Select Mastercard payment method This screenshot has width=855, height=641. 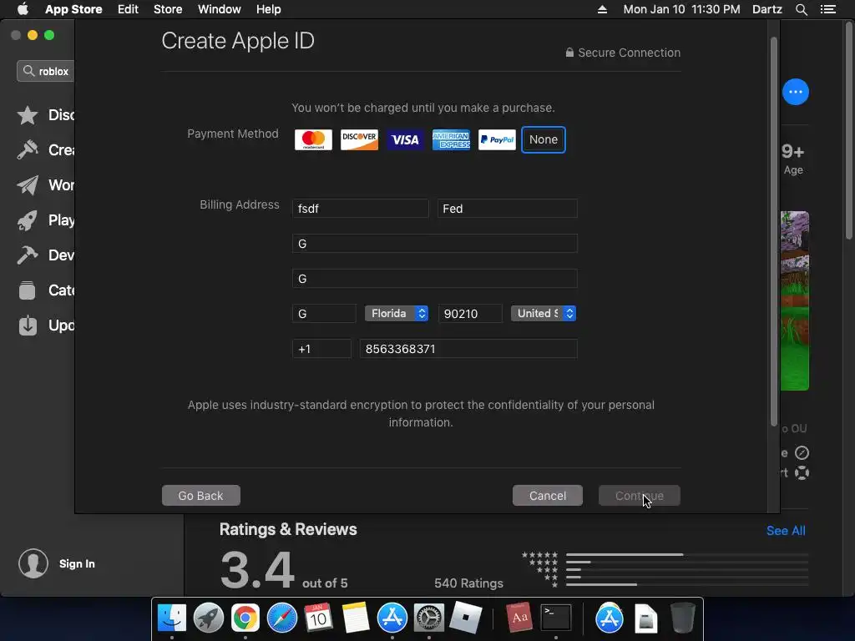point(313,140)
